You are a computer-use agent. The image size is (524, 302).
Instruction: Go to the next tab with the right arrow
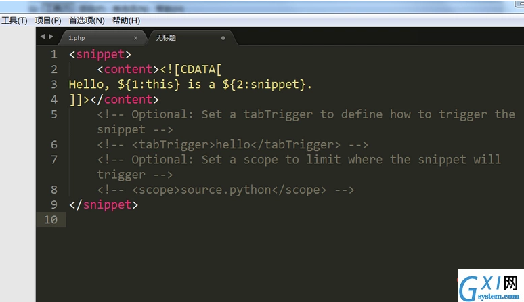[51, 37]
